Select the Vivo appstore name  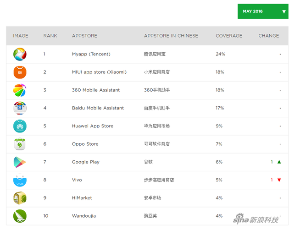77,180
